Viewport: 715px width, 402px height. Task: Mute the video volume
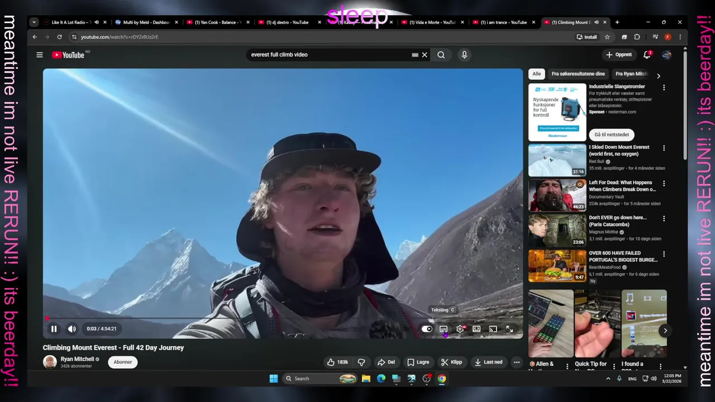72,329
